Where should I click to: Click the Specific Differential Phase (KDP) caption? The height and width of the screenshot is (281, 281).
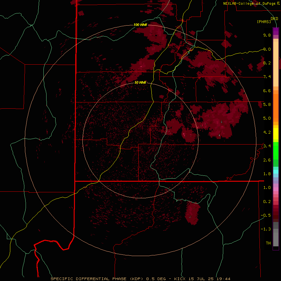[140, 279]
